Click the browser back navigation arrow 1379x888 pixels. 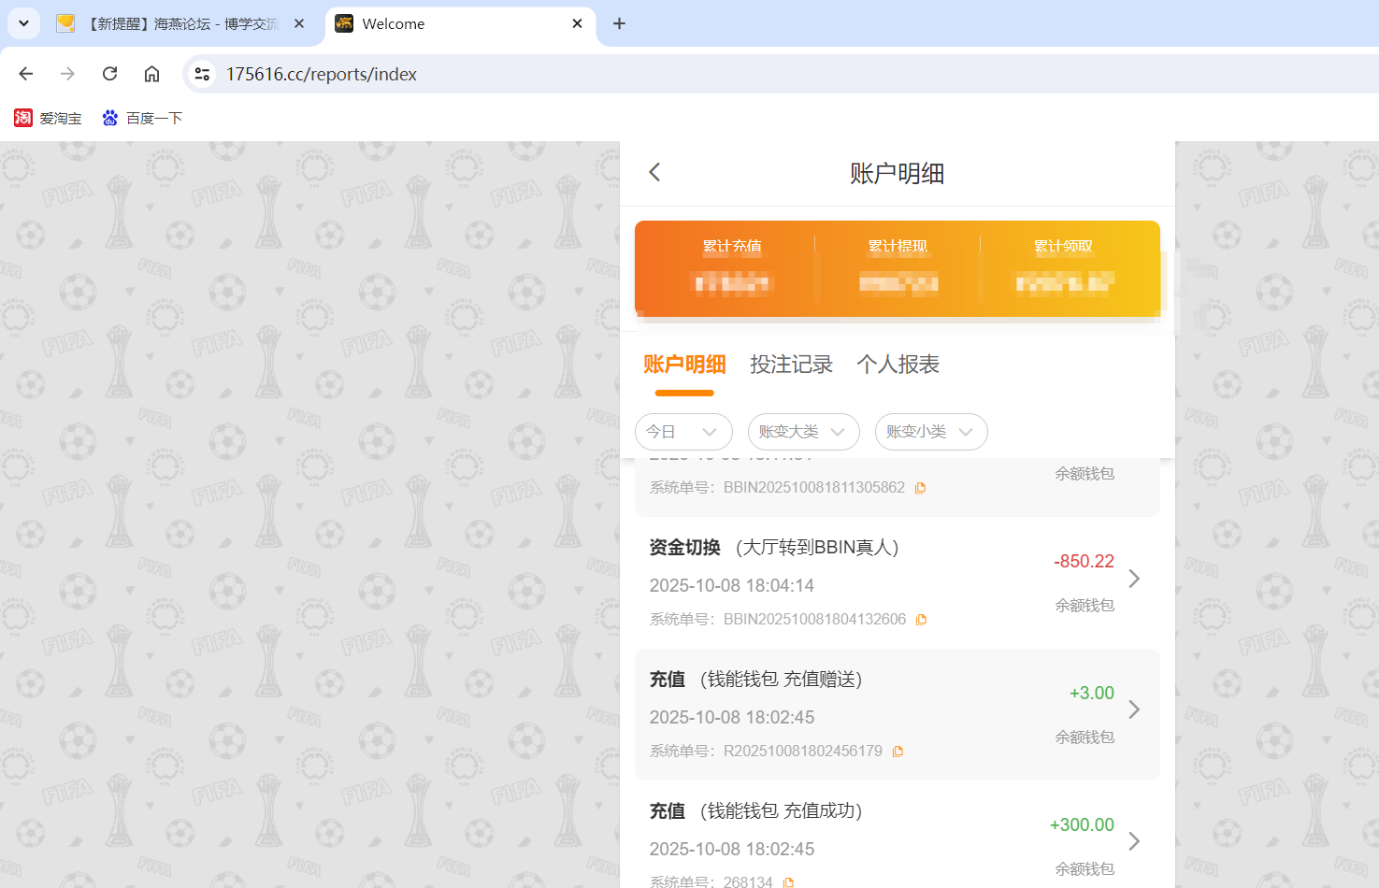[x=25, y=74]
